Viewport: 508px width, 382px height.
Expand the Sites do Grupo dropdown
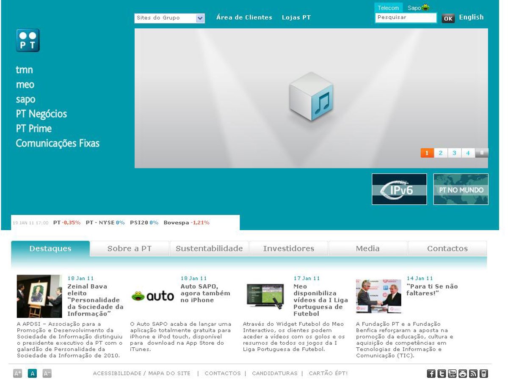tap(200, 18)
